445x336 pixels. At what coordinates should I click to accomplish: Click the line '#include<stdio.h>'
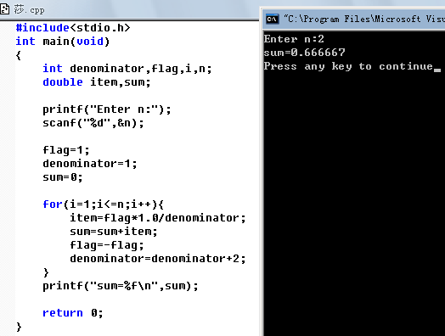pyautogui.click(x=73, y=28)
